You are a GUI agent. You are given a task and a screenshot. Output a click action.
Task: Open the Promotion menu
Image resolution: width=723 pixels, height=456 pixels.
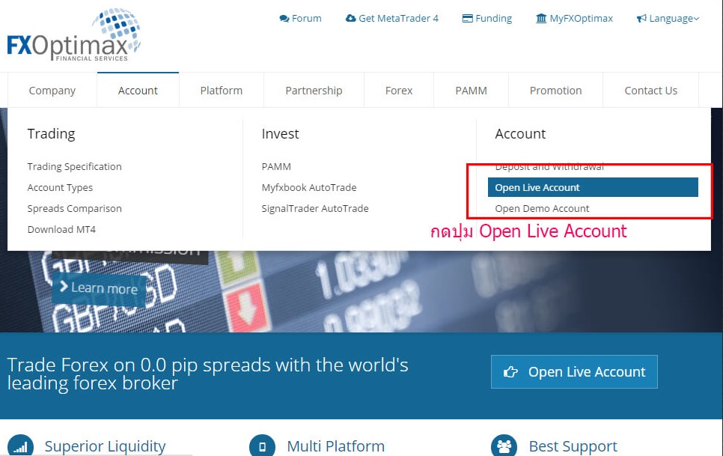555,91
